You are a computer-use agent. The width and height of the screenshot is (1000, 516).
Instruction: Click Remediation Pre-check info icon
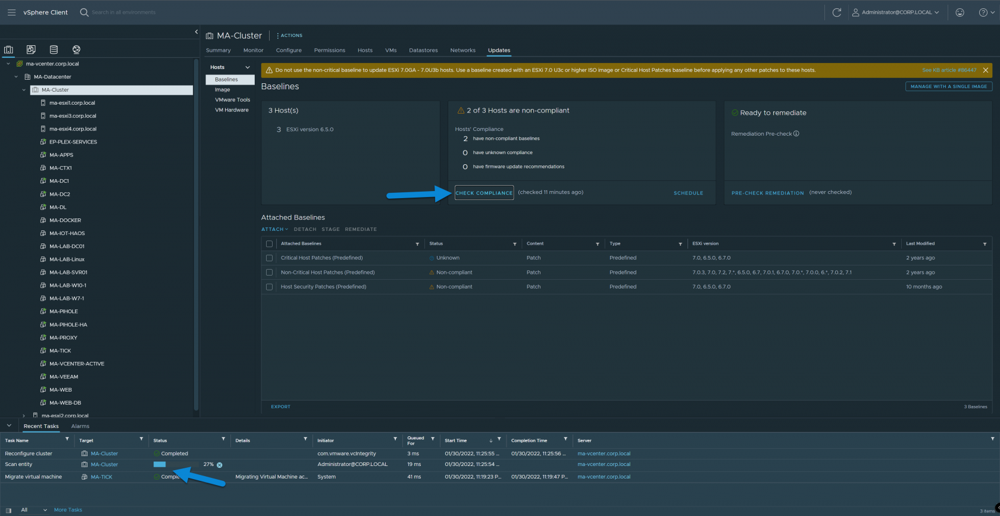pyautogui.click(x=796, y=133)
